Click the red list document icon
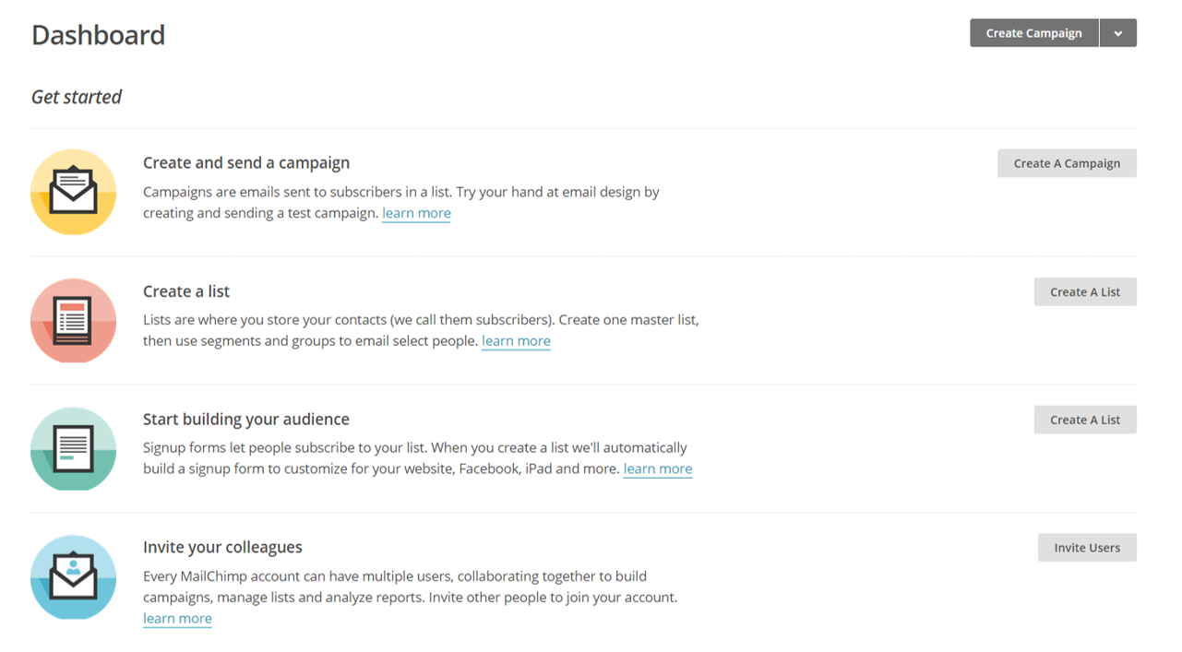 [x=74, y=320]
